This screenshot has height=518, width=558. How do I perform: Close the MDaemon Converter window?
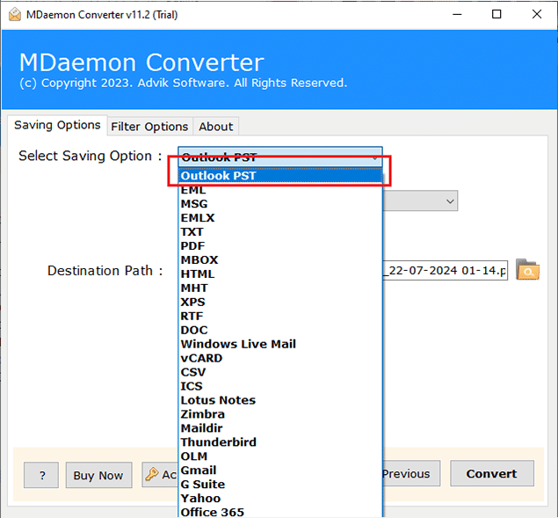click(537, 14)
